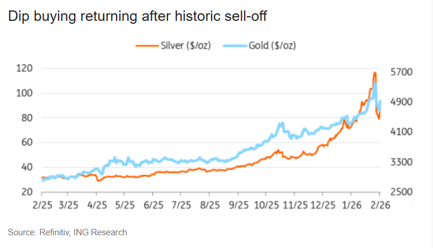Screen dimensions: 433x248
Task: Select the 20 label on left axis
Action: pos(27,192)
